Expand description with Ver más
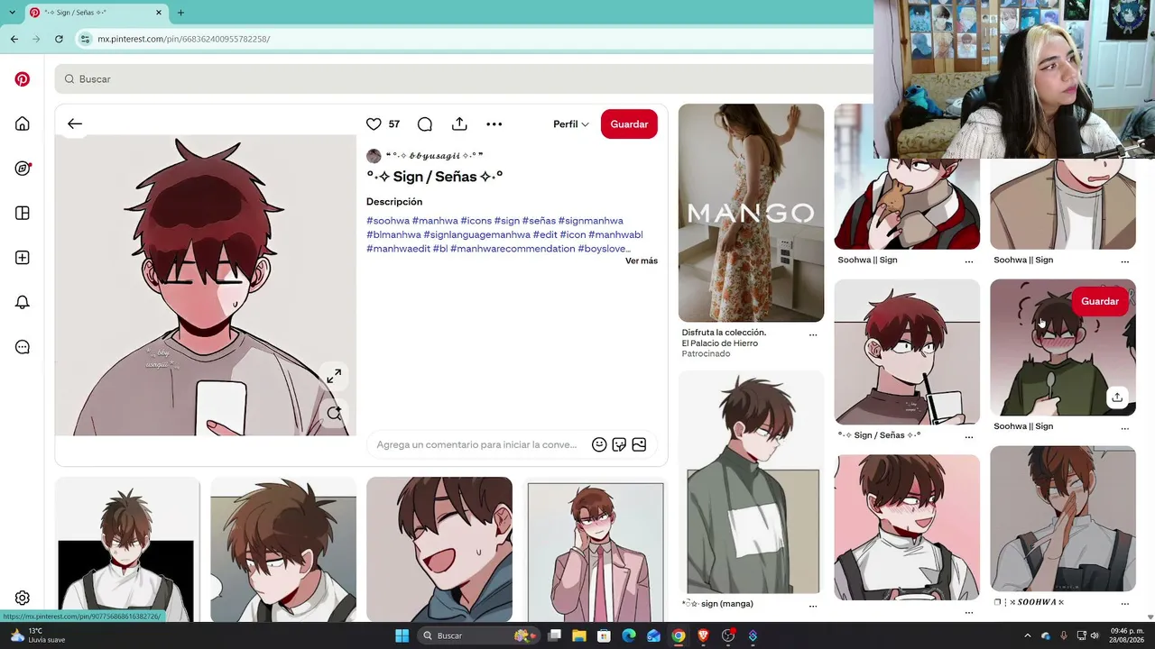1155x649 pixels. point(642,261)
